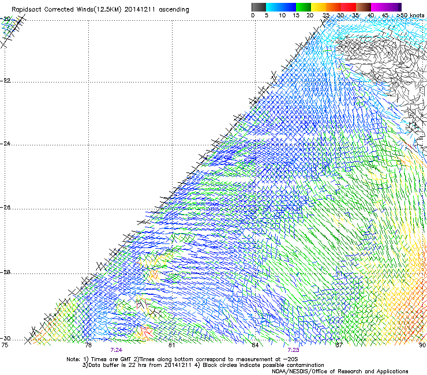The width and height of the screenshot is (427, 375).
Task: Click the Rapidscat Corrected Winds title text
Action: 100,10
